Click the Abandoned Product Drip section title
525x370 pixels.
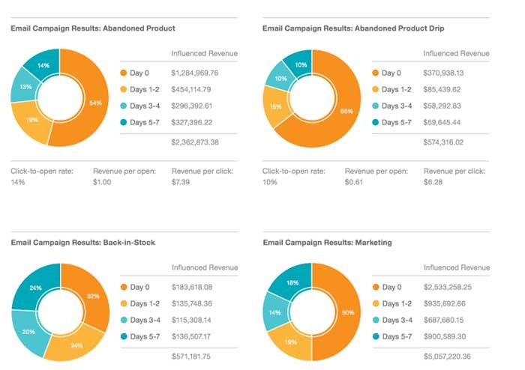353,28
